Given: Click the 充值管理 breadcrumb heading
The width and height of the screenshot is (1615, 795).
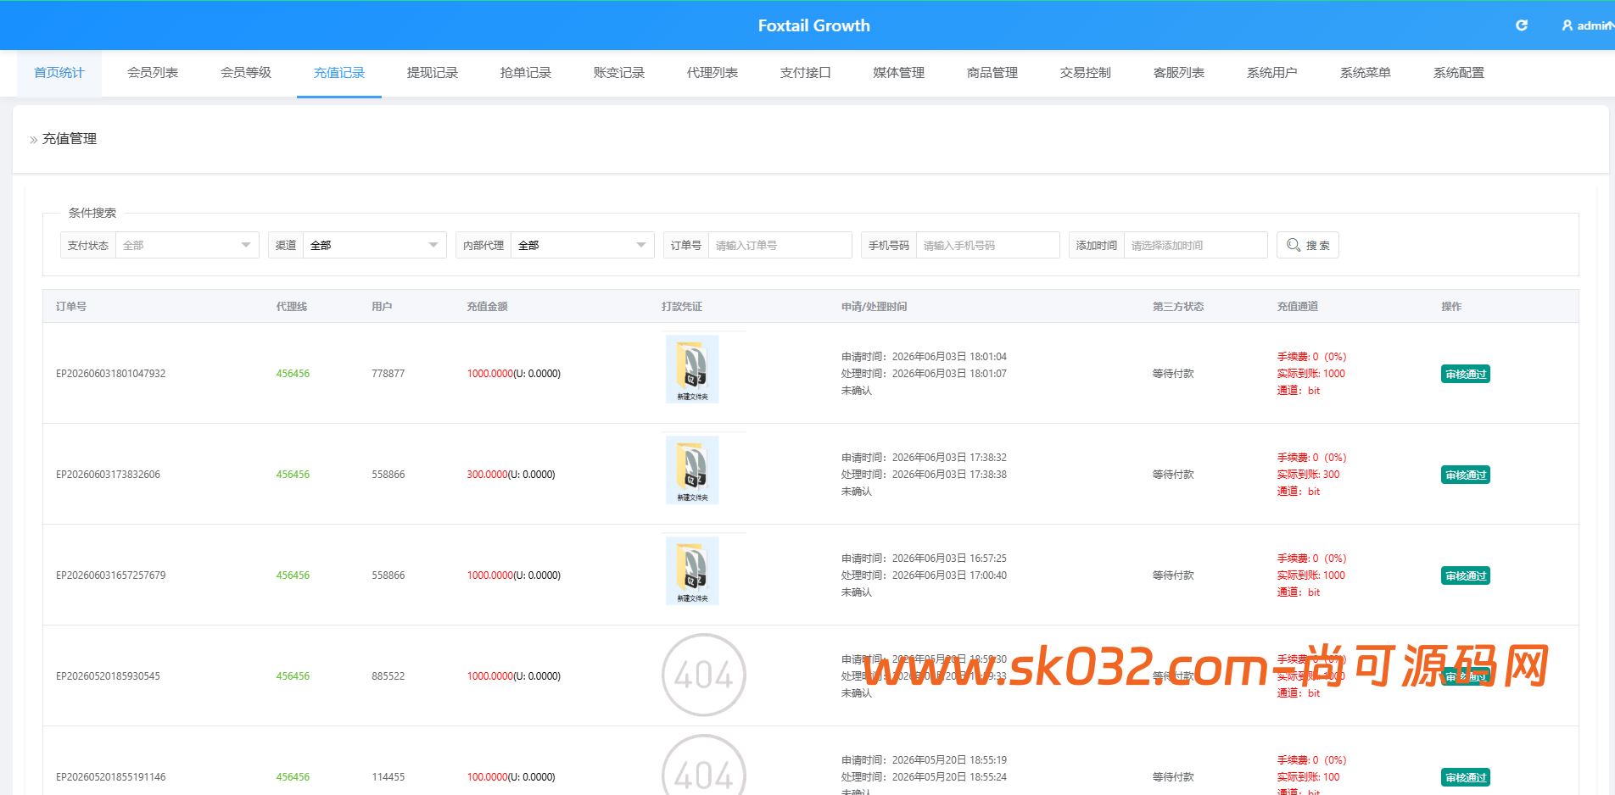Looking at the screenshot, I should click(x=70, y=139).
